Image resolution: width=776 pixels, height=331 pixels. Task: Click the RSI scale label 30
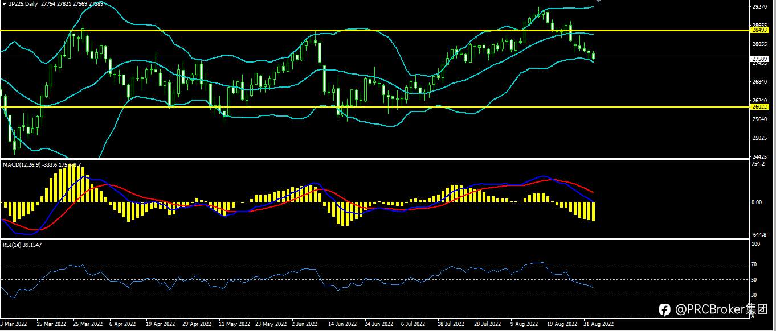(755, 295)
